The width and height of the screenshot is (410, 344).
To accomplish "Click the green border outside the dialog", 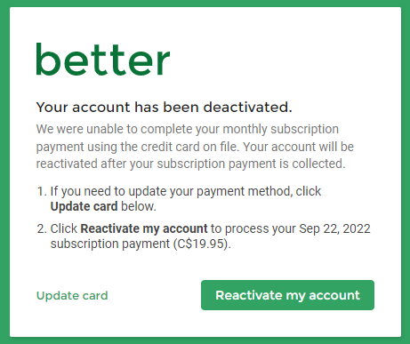I will (x=4, y=172).
